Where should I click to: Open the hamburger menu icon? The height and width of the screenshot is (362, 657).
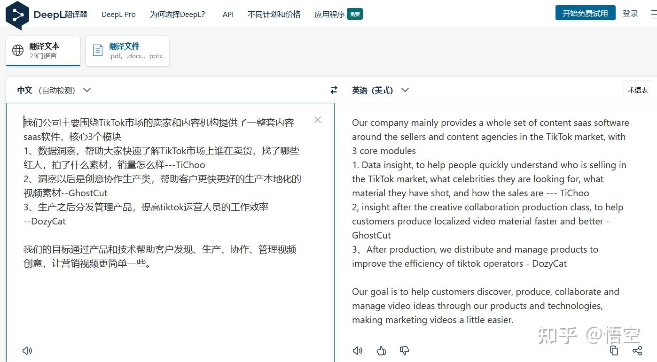click(653, 13)
